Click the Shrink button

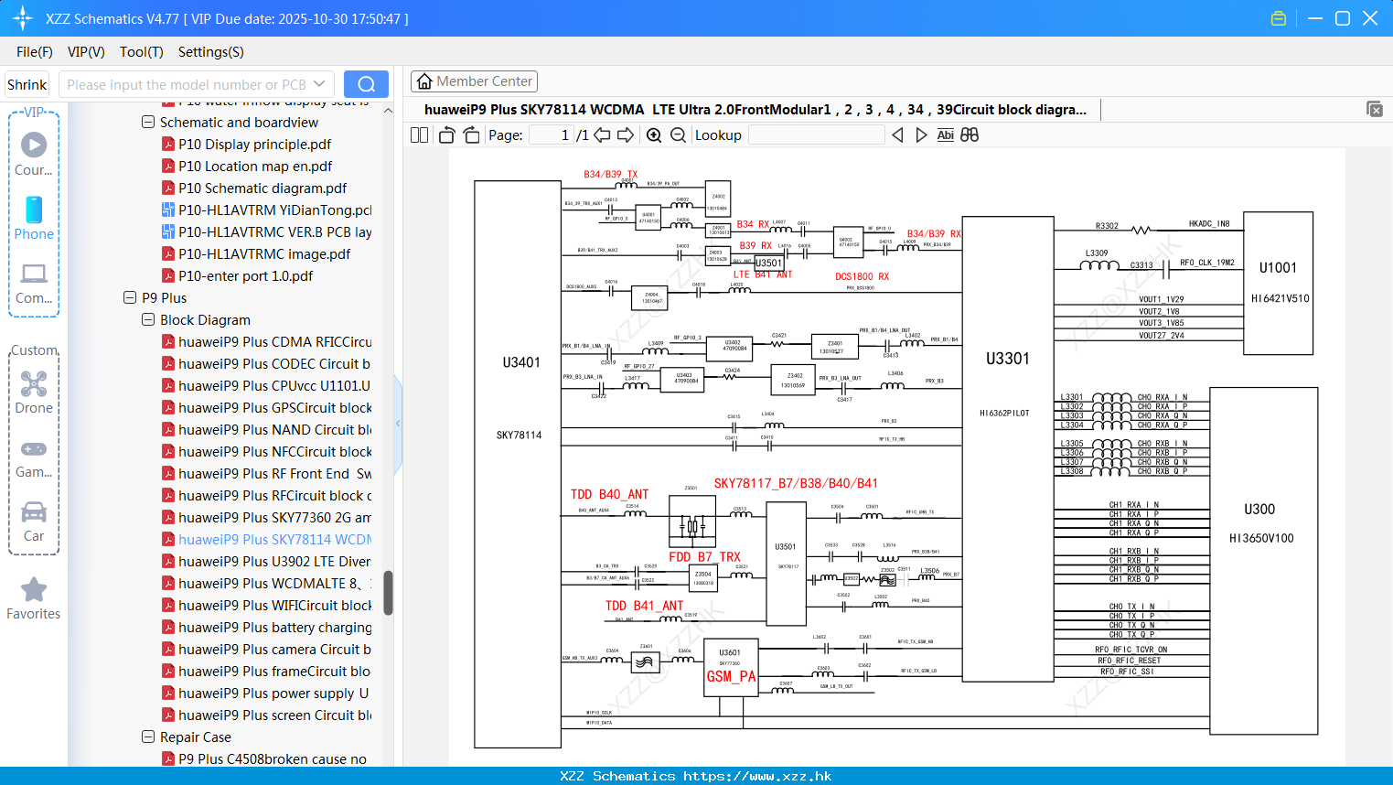[x=27, y=84]
